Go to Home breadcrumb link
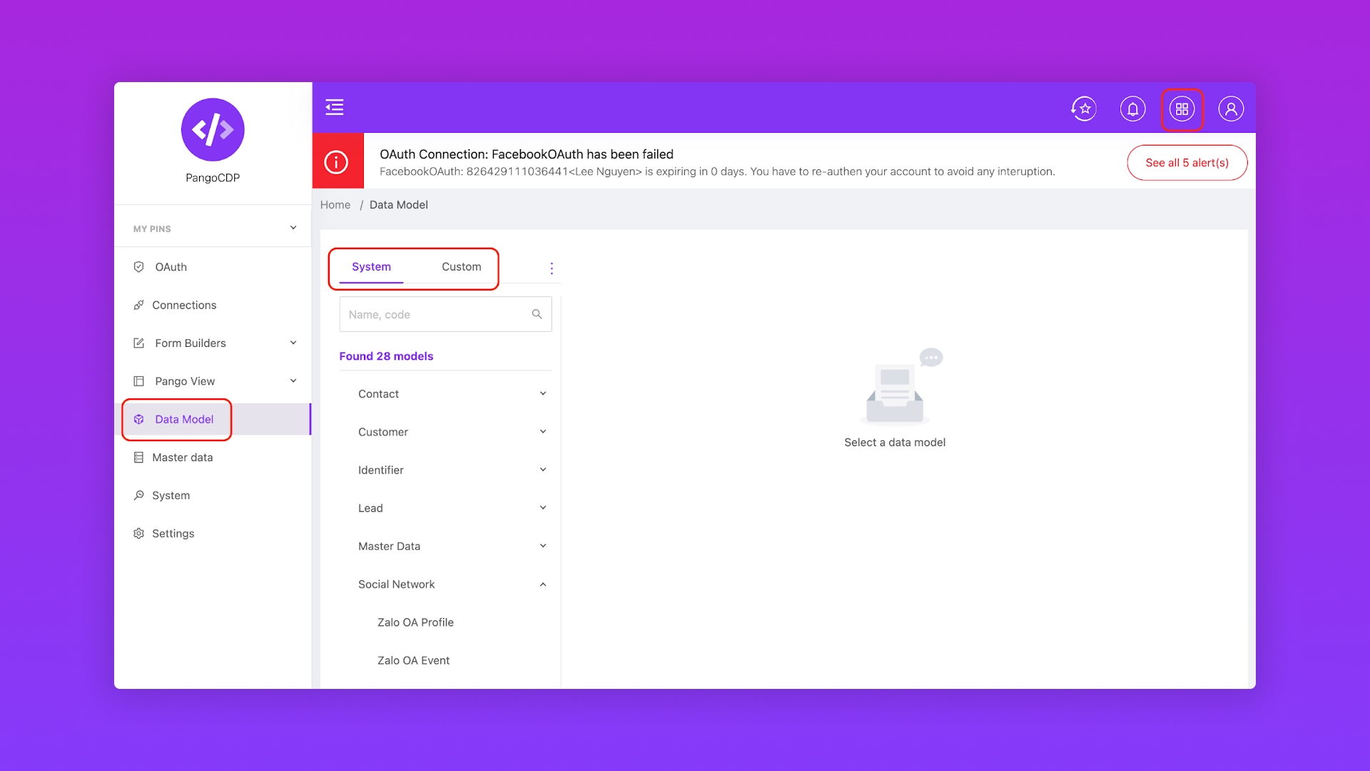 [x=335, y=205]
